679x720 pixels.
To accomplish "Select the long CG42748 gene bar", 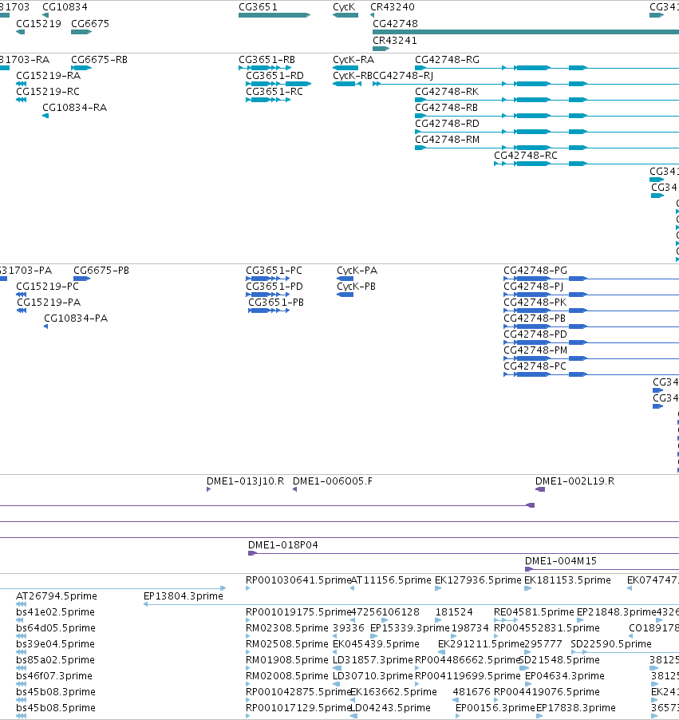I will click(526, 32).
